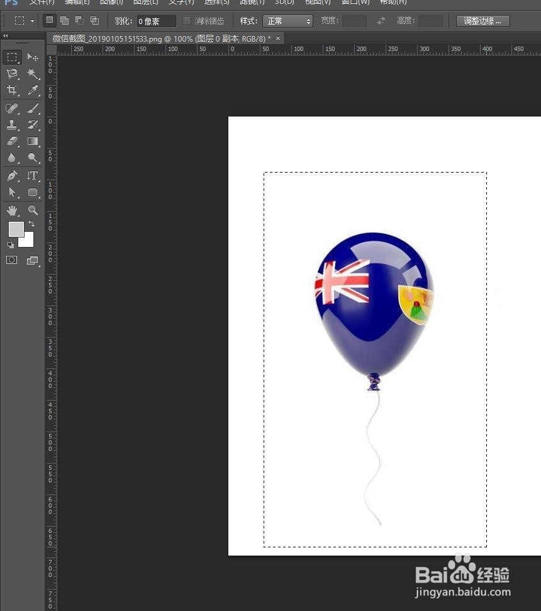Change the screen mode
The height and width of the screenshot is (611, 541).
tap(33, 260)
